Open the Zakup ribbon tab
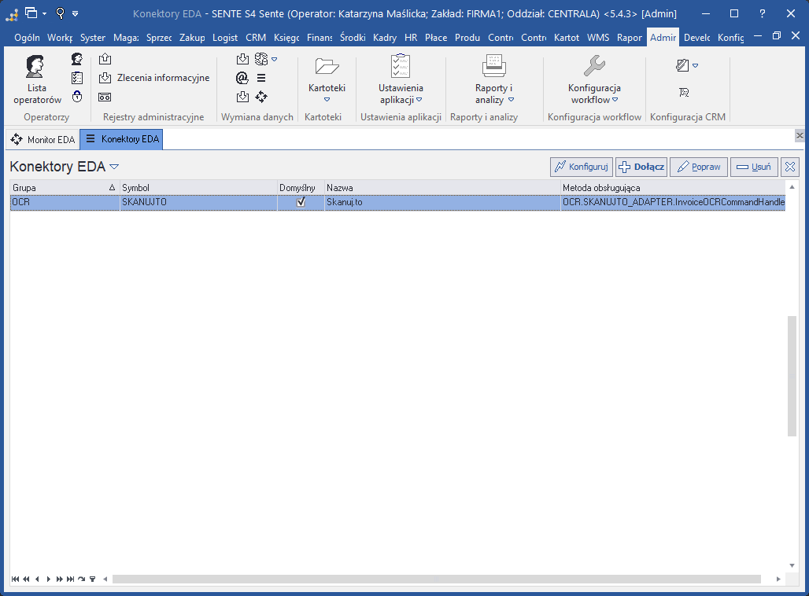 [x=192, y=38]
